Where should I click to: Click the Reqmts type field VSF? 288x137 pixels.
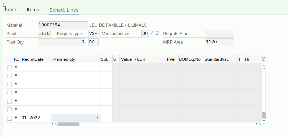click(95, 34)
